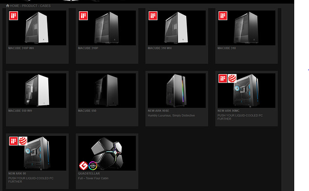
Task: Click 'Full – Tower Four Cabin' description
Action: pos(93,178)
